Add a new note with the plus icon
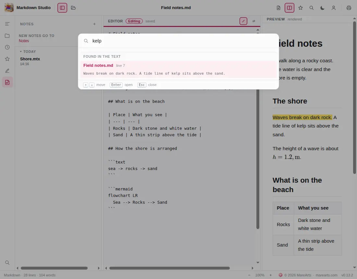Image resolution: width=357 pixels, height=279 pixels. [94, 24]
